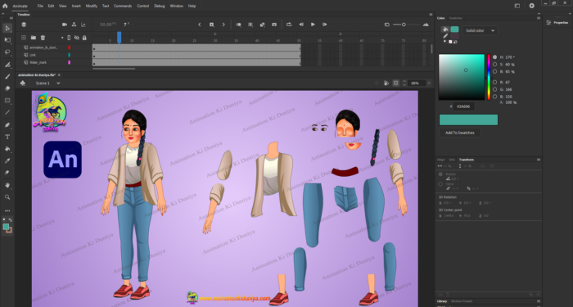This screenshot has width=573, height=307.
Task: Select the Asset Warp pin tool
Action: point(7,173)
